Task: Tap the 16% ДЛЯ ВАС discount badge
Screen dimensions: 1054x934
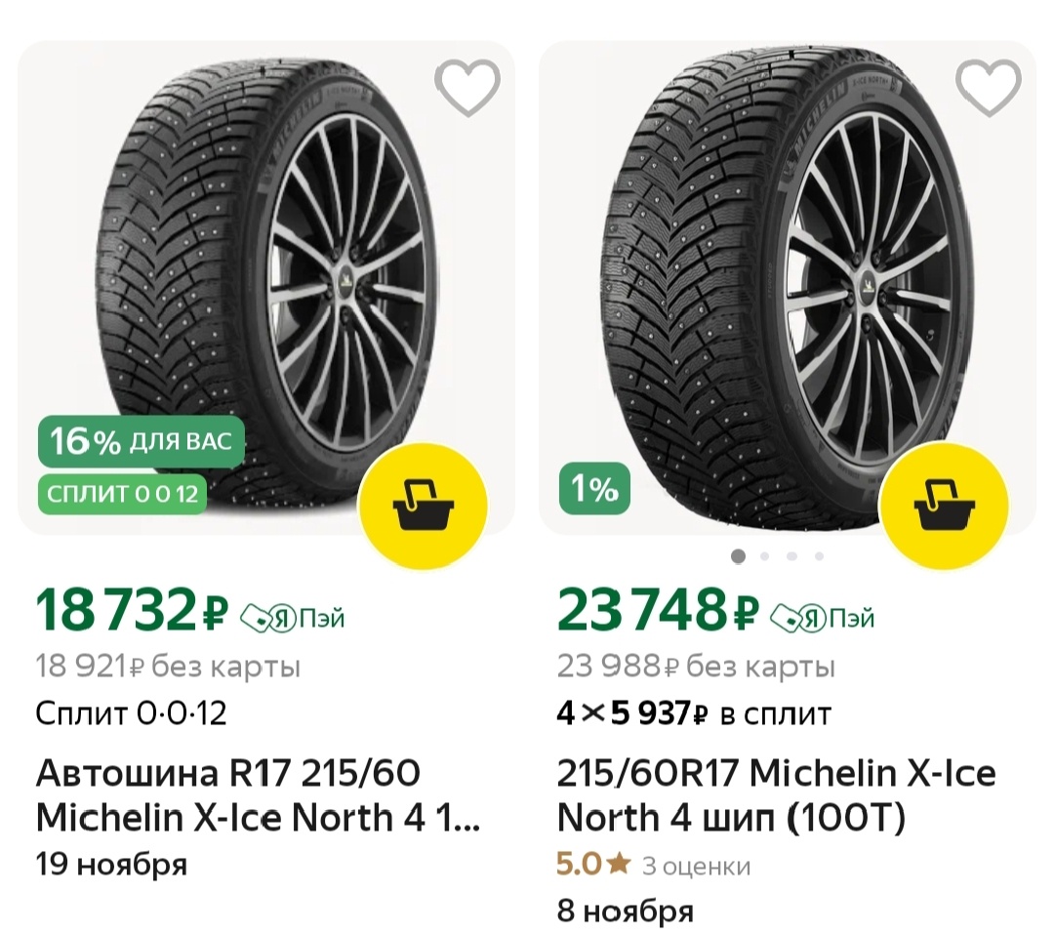Action: pos(141,441)
